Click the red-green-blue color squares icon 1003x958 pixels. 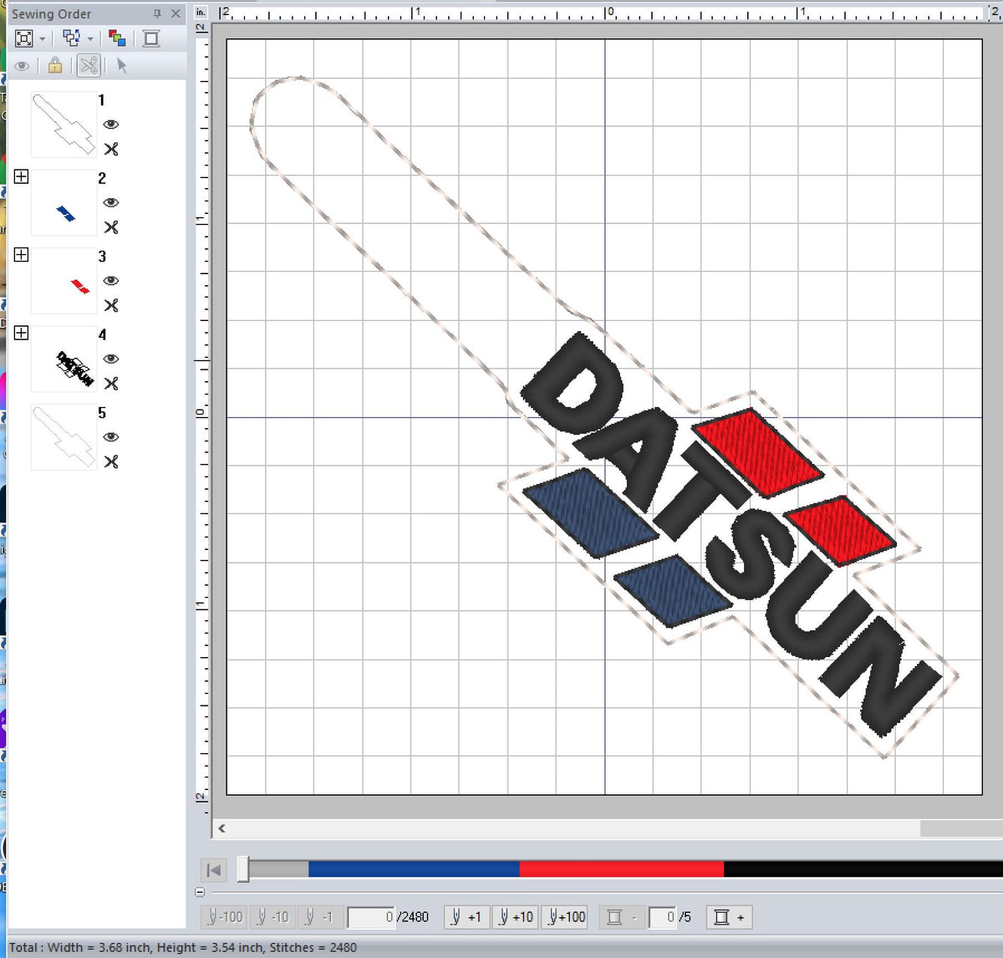(x=117, y=38)
